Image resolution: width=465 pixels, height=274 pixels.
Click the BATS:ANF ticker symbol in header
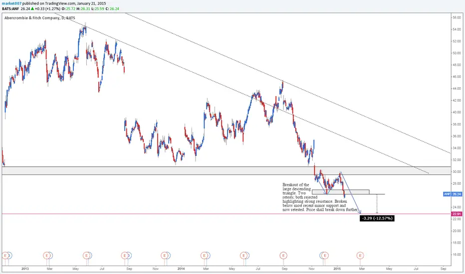(10, 9)
